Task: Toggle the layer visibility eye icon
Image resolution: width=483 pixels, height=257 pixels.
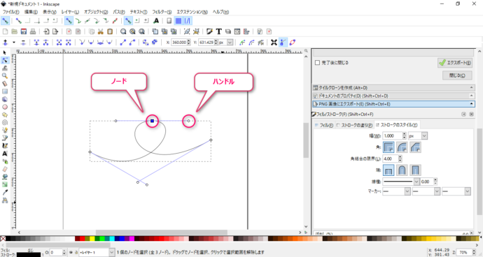Action: (71, 252)
